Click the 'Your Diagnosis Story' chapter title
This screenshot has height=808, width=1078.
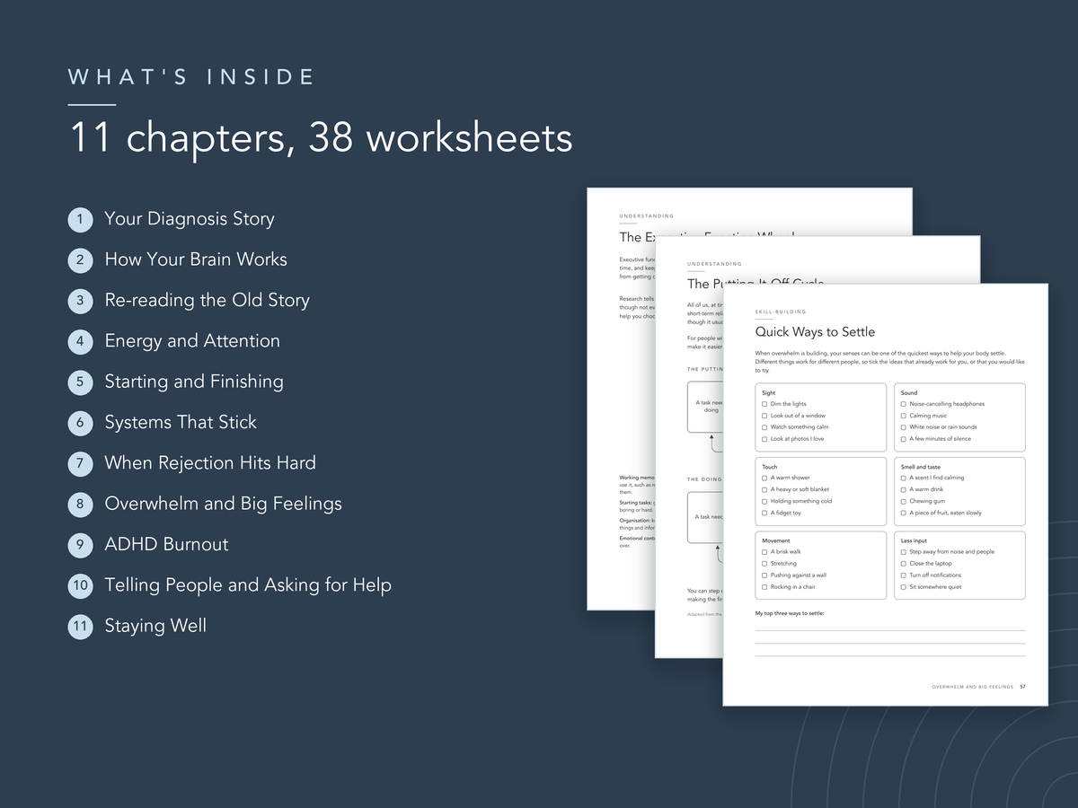click(190, 219)
